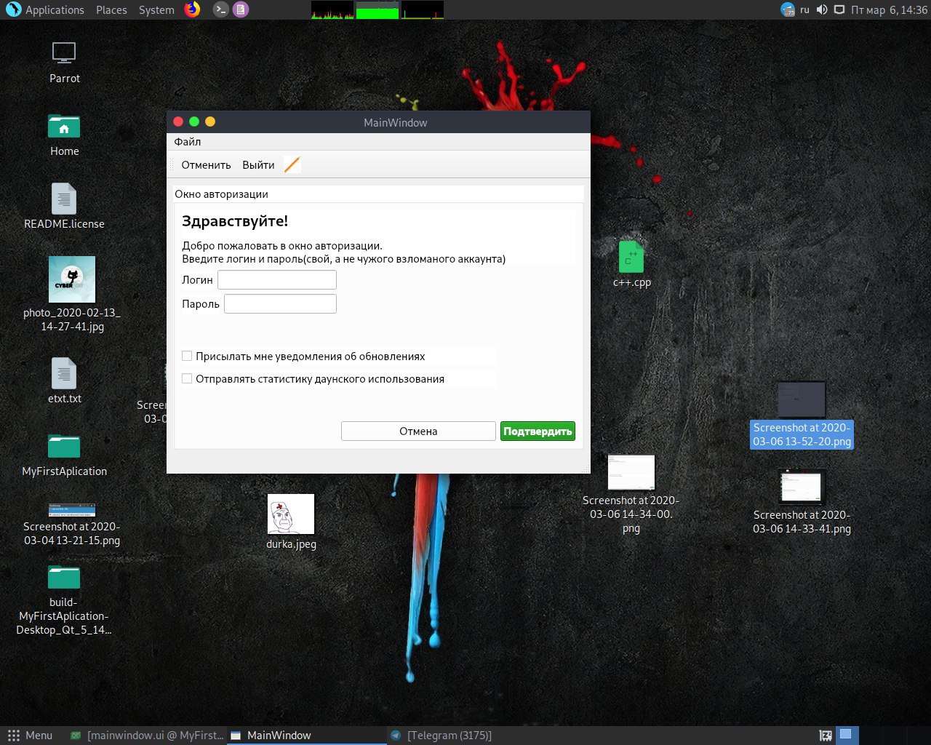
Task: Open the Файл menu
Action: click(x=188, y=142)
